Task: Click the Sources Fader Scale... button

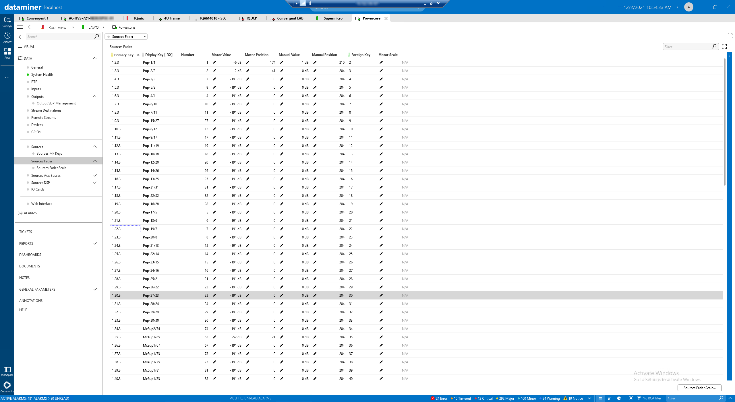Action: (699, 388)
